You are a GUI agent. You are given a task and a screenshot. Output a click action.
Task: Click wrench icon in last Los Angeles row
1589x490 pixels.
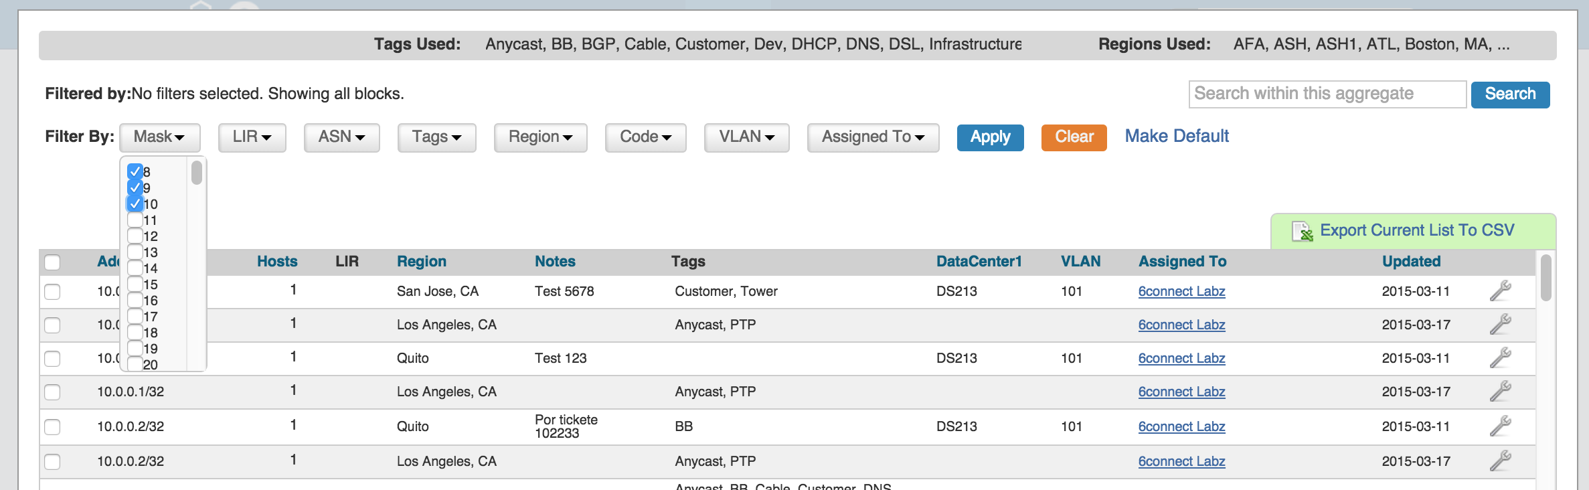click(1500, 461)
